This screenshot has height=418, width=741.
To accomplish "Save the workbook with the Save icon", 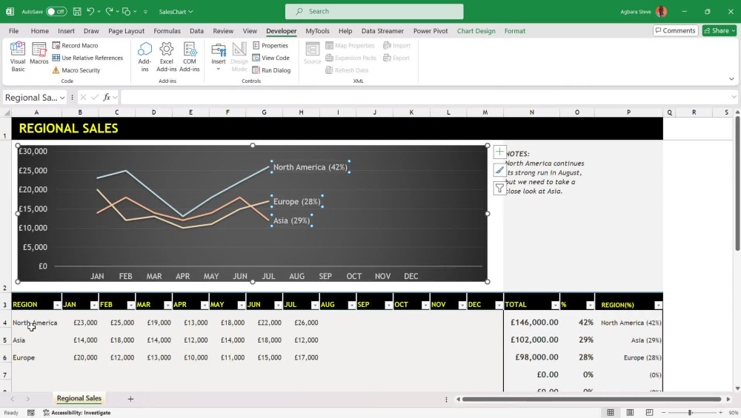I will [77, 11].
